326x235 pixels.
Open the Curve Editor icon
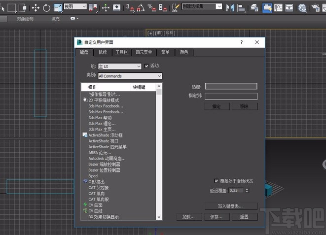[278, 8]
